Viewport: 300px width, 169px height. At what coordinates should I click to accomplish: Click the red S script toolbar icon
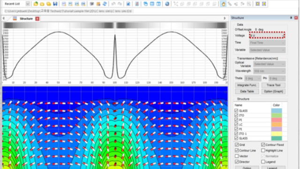[x=137, y=4]
